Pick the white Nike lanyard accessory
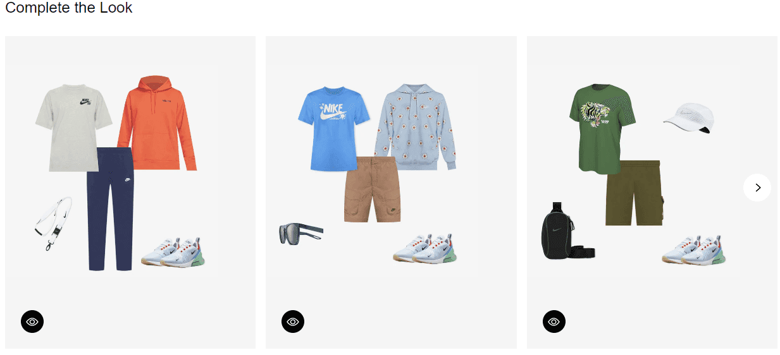The height and width of the screenshot is (355, 780). [53, 222]
